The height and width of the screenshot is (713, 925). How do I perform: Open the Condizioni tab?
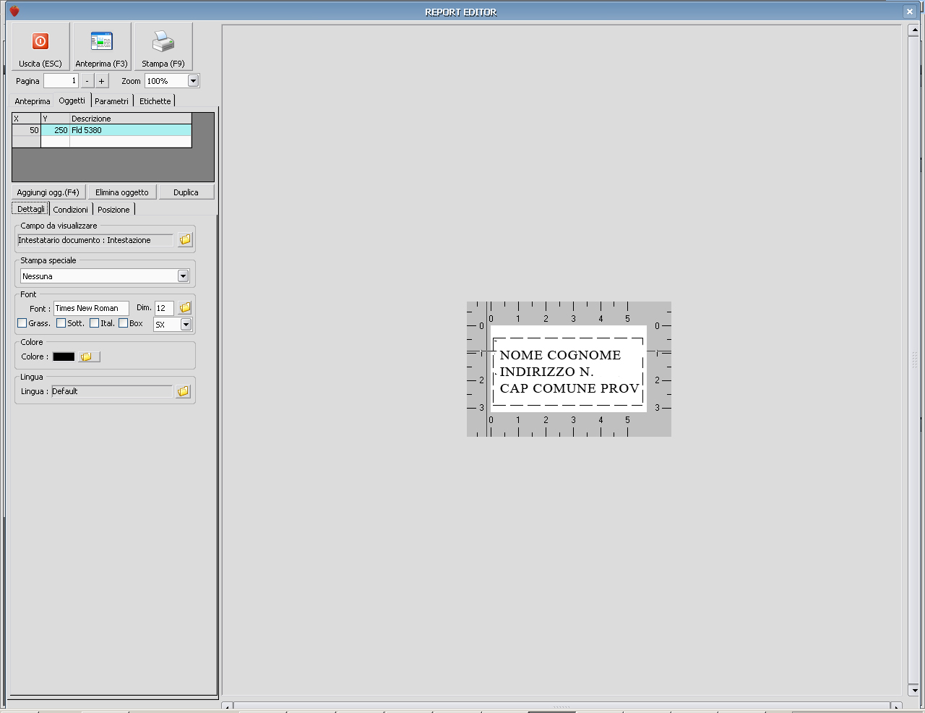[71, 210]
